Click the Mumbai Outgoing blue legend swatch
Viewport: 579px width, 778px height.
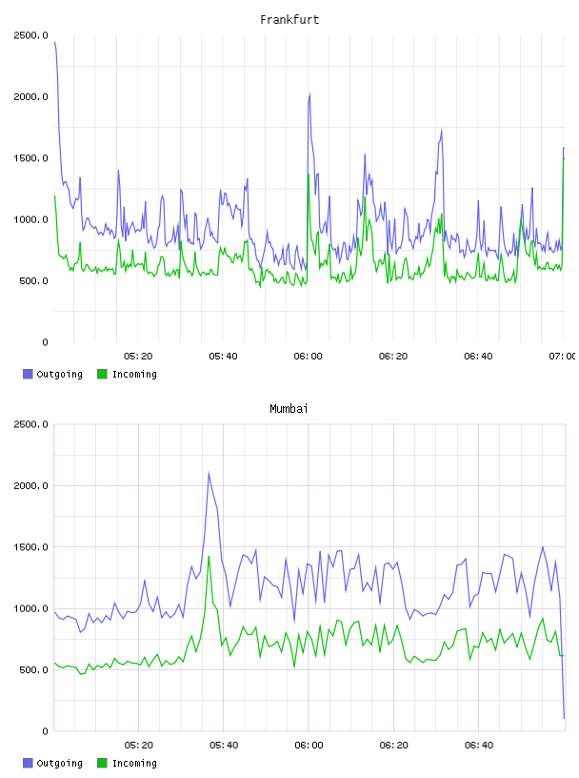[28, 763]
